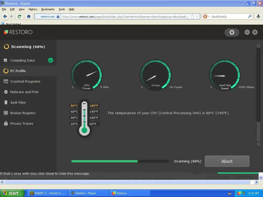Open Restoro settings gear
263x197 pixels.
(x=232, y=32)
